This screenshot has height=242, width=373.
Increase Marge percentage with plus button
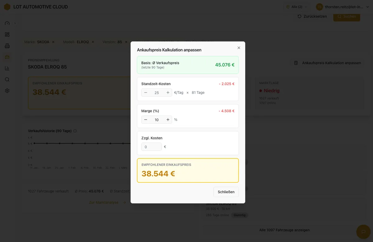pyautogui.click(x=168, y=120)
